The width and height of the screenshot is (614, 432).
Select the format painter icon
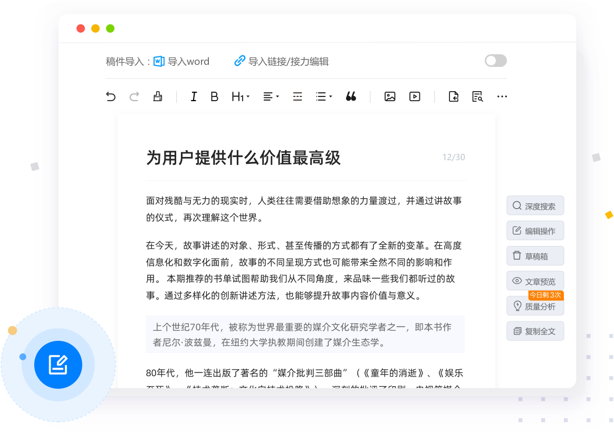pyautogui.click(x=157, y=96)
